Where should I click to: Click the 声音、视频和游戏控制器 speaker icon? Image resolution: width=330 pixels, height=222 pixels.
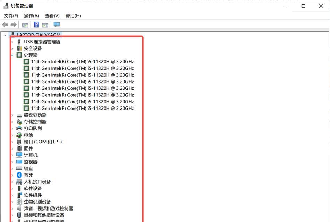(x=19, y=208)
